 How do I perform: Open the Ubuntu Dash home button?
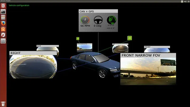tap(3, 6)
